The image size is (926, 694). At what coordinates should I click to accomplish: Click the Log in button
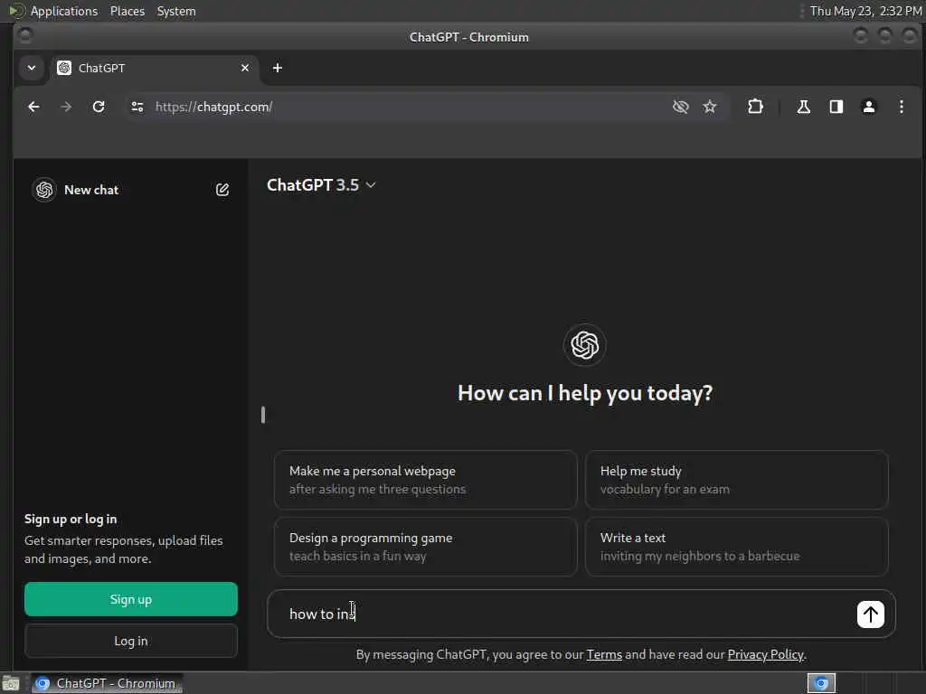pyautogui.click(x=131, y=641)
